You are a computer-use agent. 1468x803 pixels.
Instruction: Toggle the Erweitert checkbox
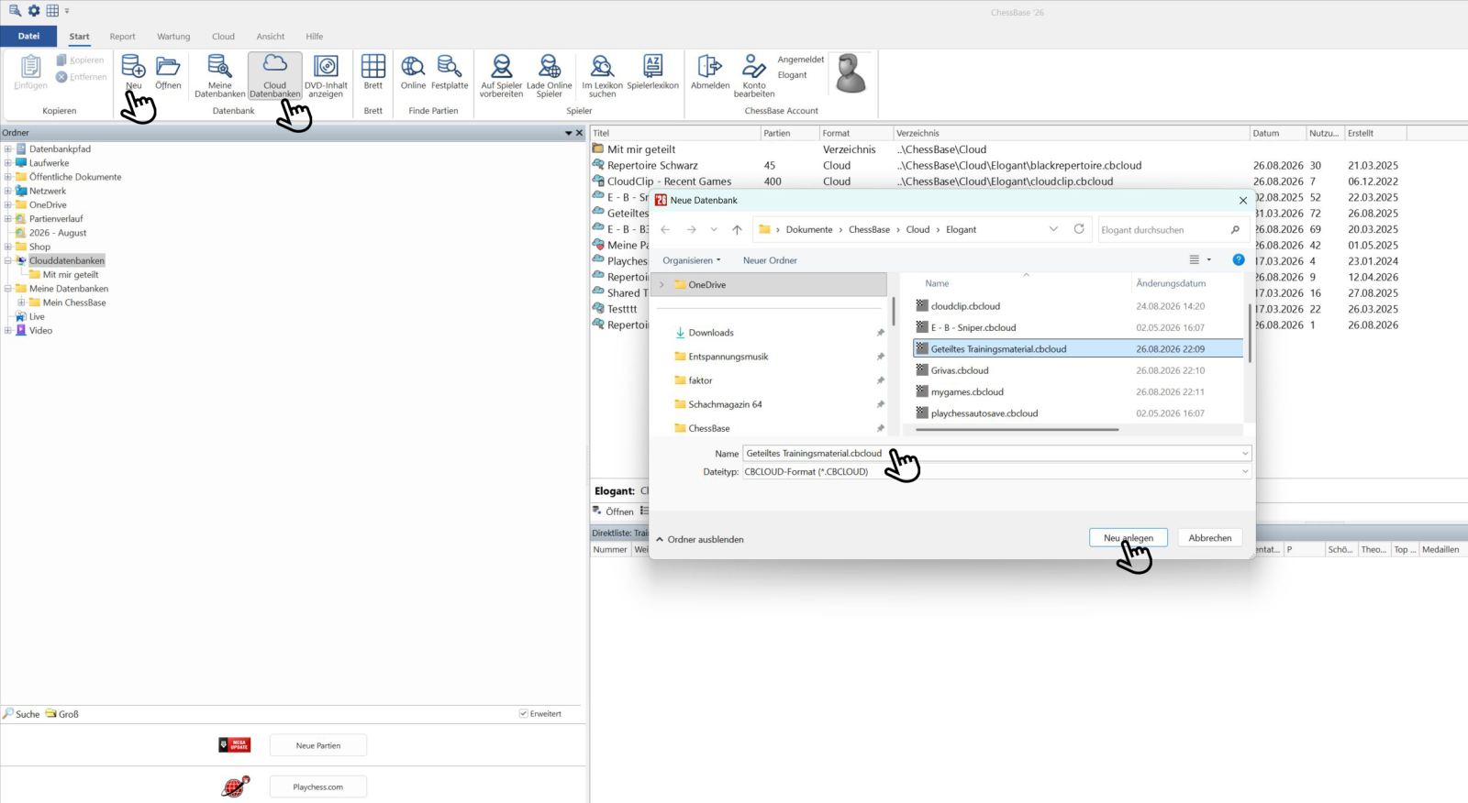pyautogui.click(x=524, y=714)
